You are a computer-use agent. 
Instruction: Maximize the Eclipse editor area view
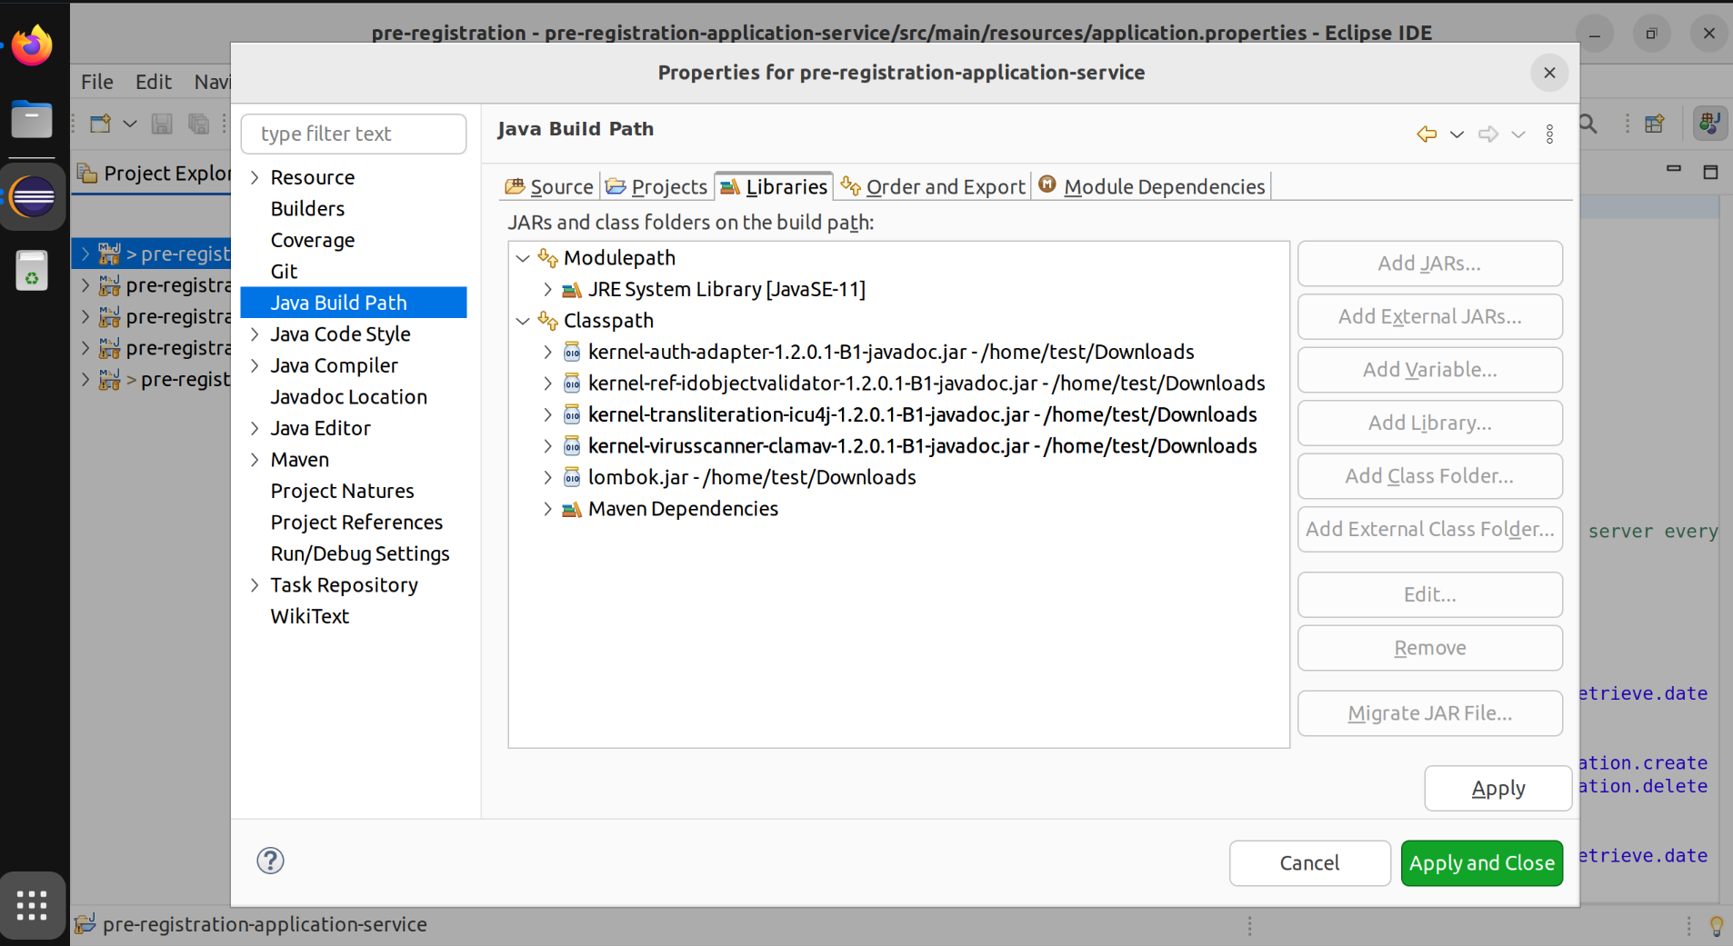point(1710,171)
